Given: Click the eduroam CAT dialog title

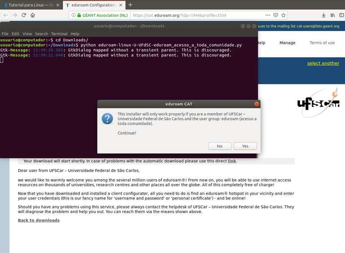Looking at the screenshot, I should click(x=179, y=104).
